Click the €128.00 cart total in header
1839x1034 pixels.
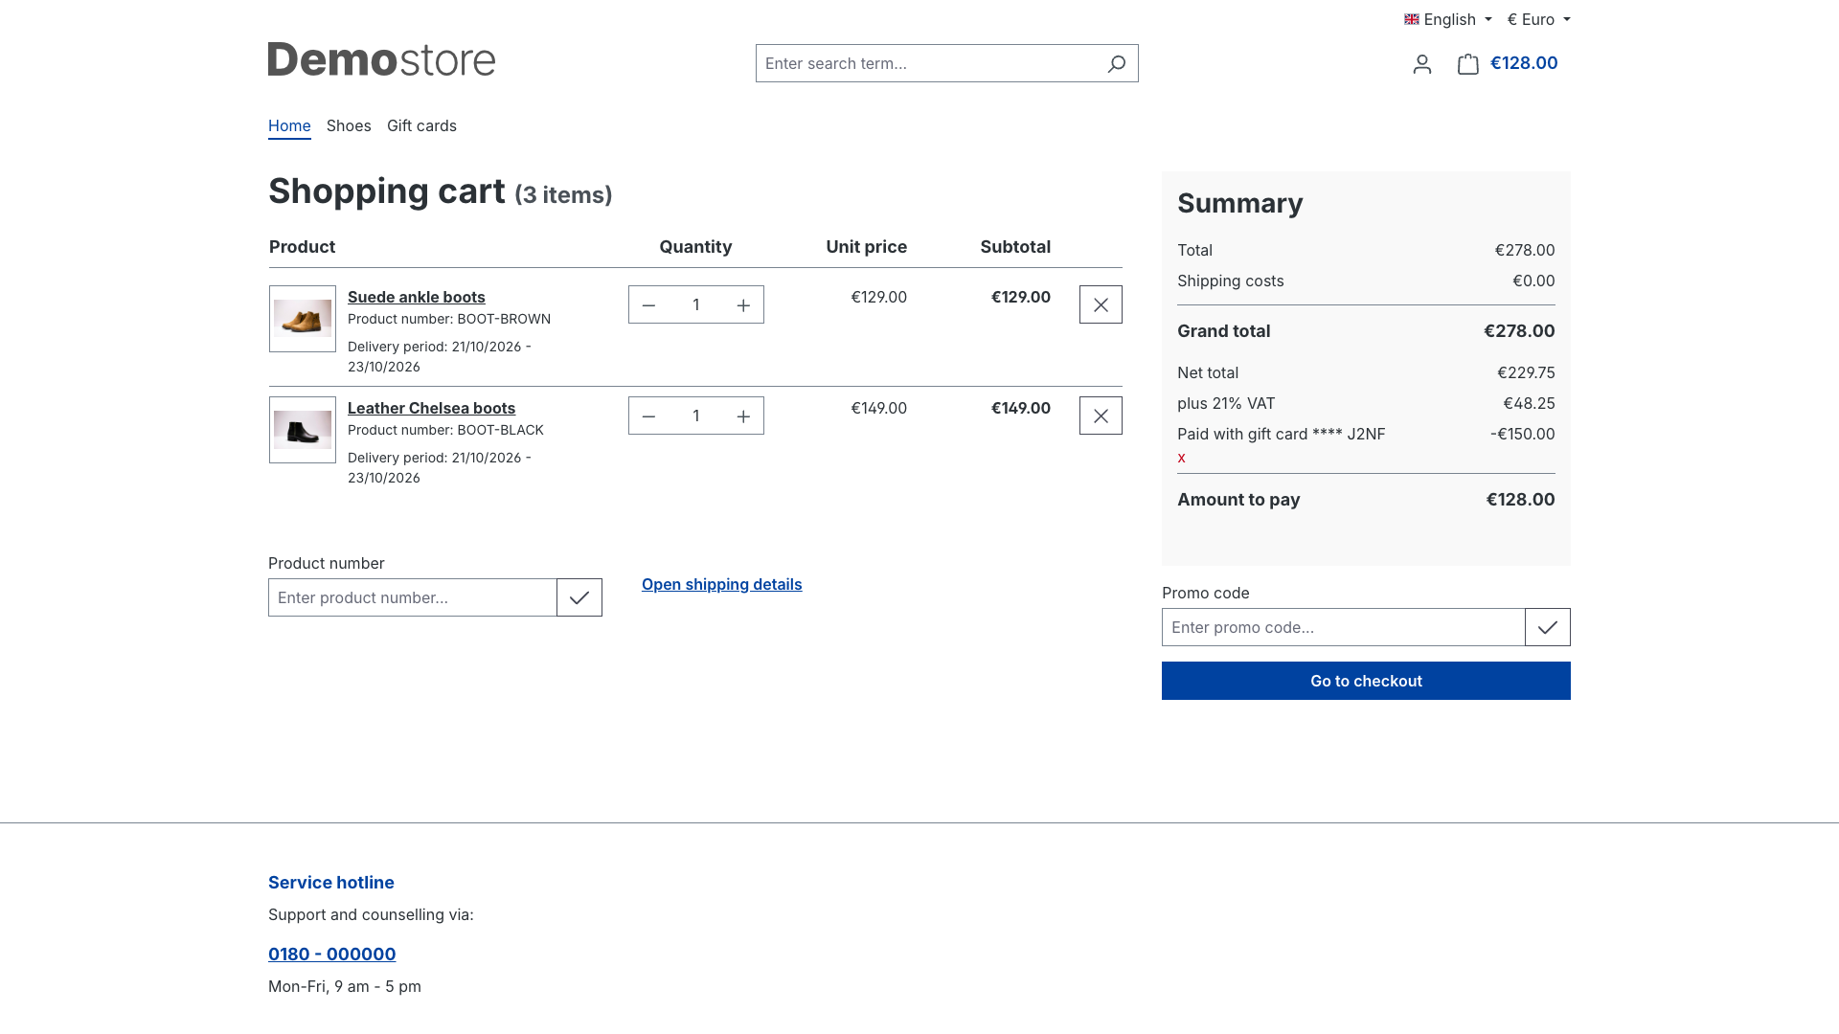click(x=1524, y=63)
